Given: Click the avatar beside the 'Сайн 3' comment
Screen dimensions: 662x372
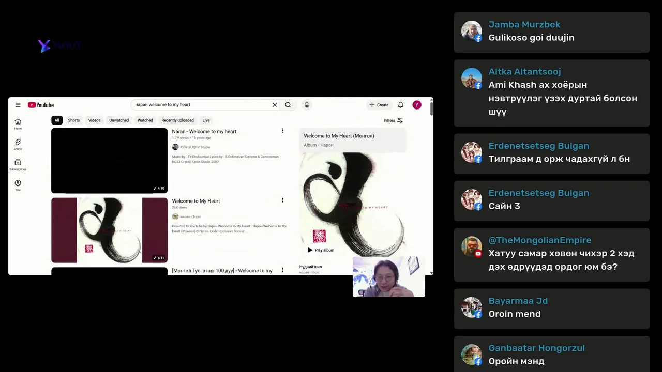Looking at the screenshot, I should (472, 199).
